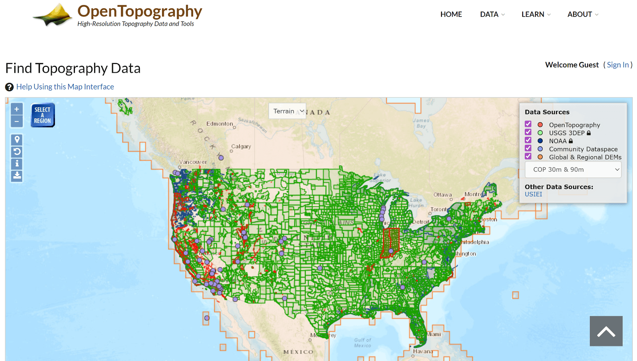Toggle the NOAA data source checkbox
The width and height of the screenshot is (637, 361).
tap(528, 140)
